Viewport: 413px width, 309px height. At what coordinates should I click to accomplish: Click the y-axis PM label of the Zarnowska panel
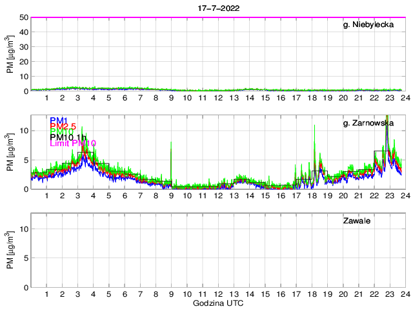coord(10,153)
